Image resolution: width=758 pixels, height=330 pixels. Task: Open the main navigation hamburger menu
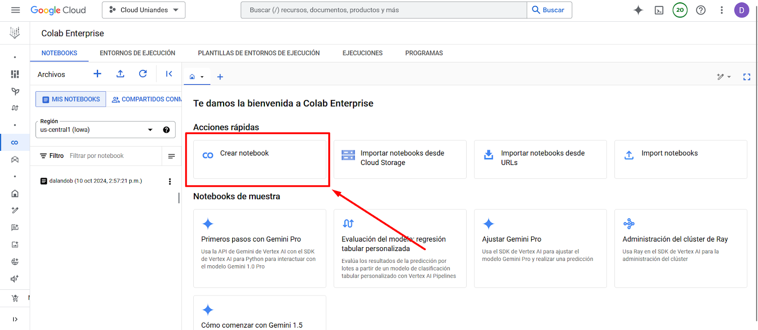click(x=15, y=10)
